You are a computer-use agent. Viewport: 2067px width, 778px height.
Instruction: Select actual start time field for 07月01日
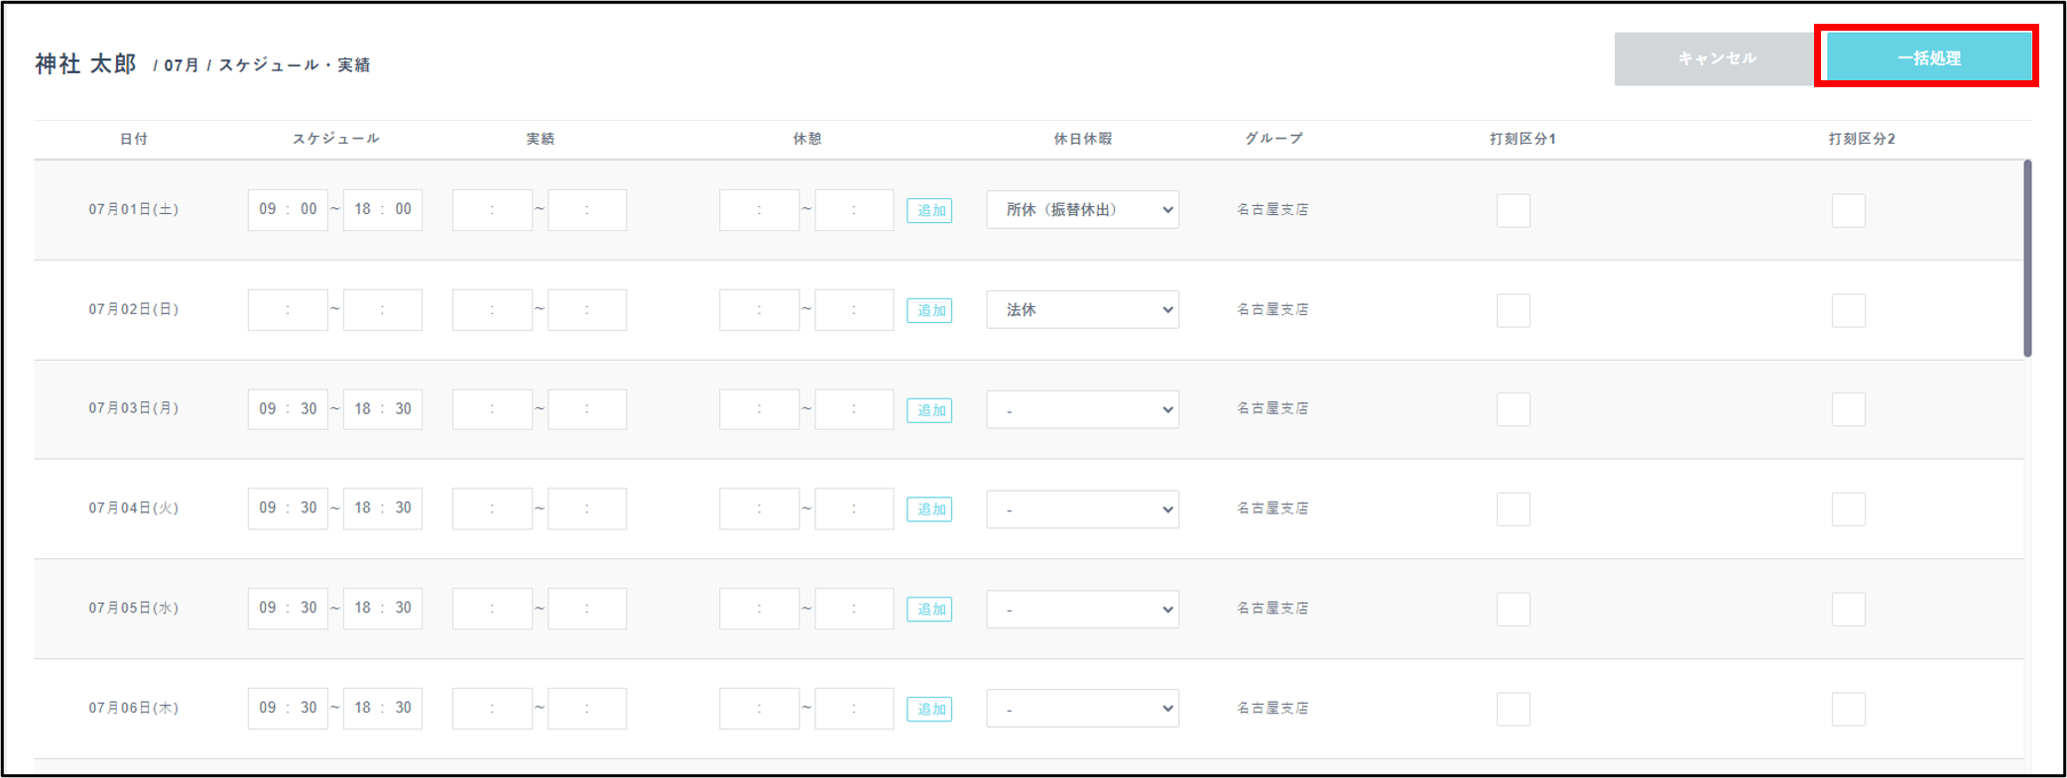(x=492, y=210)
